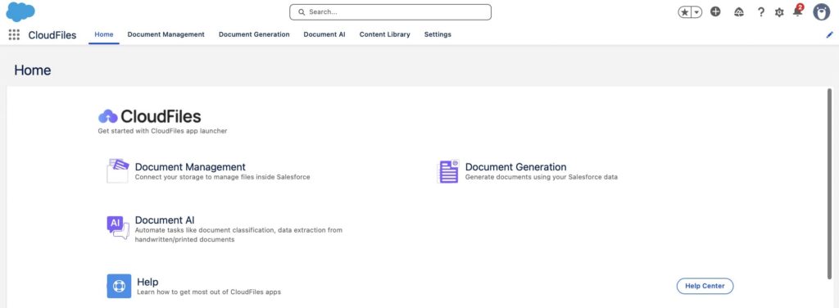Open the Document Management heading link
This screenshot has height=308, width=839.
click(x=190, y=167)
